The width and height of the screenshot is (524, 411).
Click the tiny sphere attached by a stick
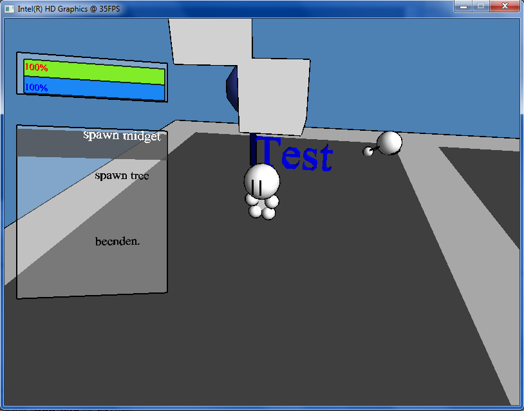(368, 151)
